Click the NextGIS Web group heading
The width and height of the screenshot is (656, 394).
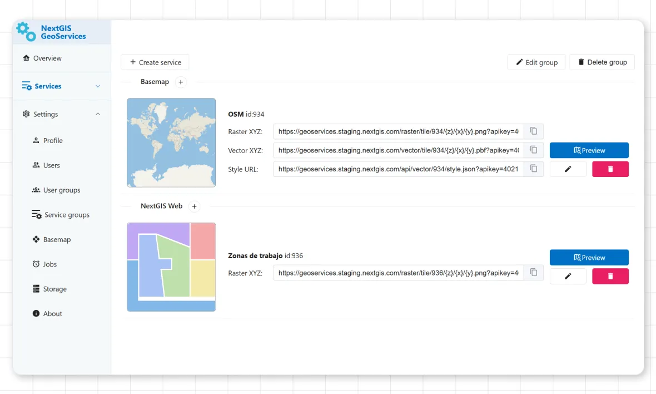point(161,206)
